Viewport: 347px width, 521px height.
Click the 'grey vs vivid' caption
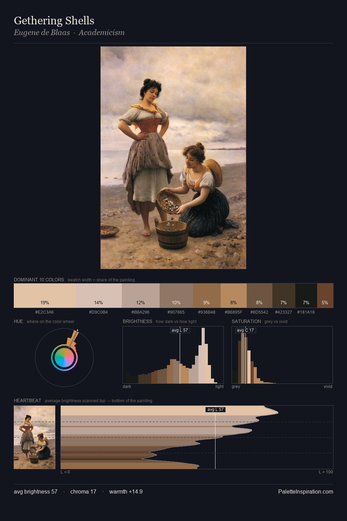click(276, 322)
